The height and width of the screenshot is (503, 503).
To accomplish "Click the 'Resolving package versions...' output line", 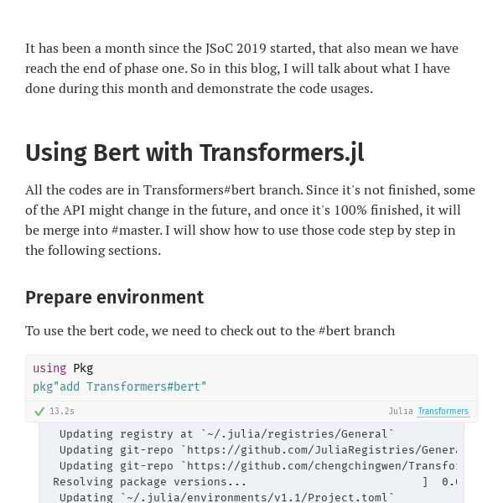I will 149,482.
